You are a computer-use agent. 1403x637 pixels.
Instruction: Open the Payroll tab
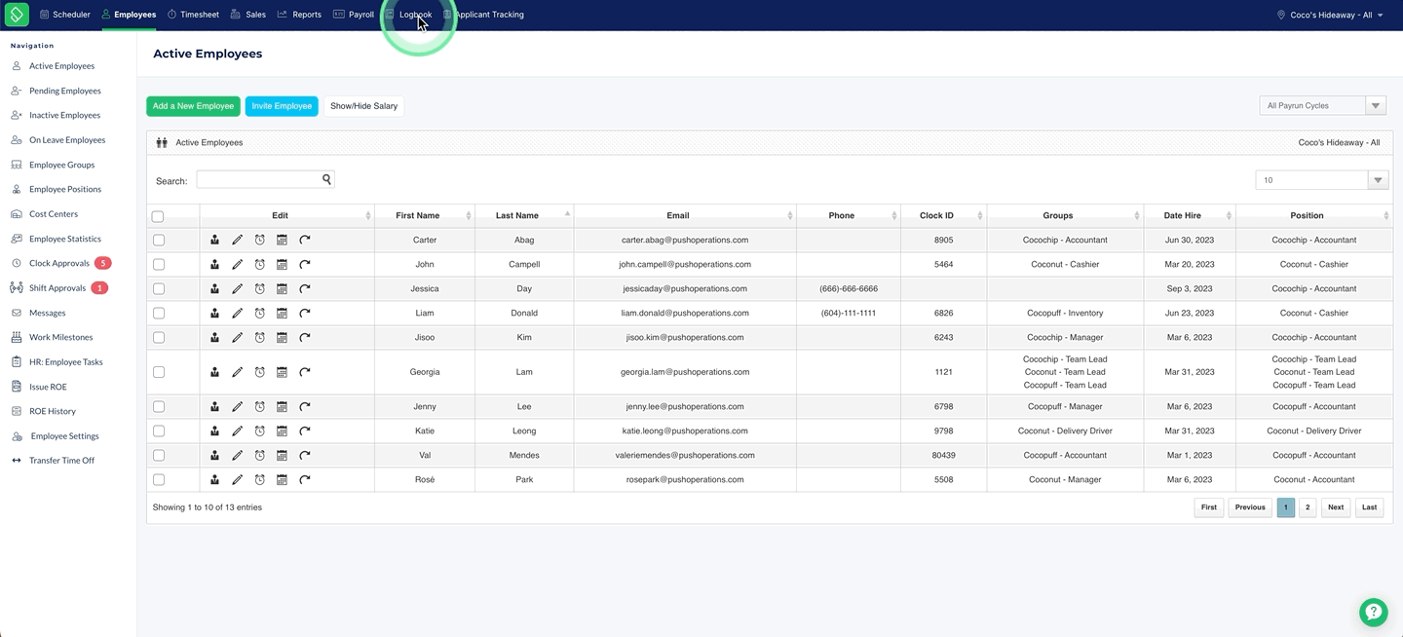pyautogui.click(x=354, y=15)
